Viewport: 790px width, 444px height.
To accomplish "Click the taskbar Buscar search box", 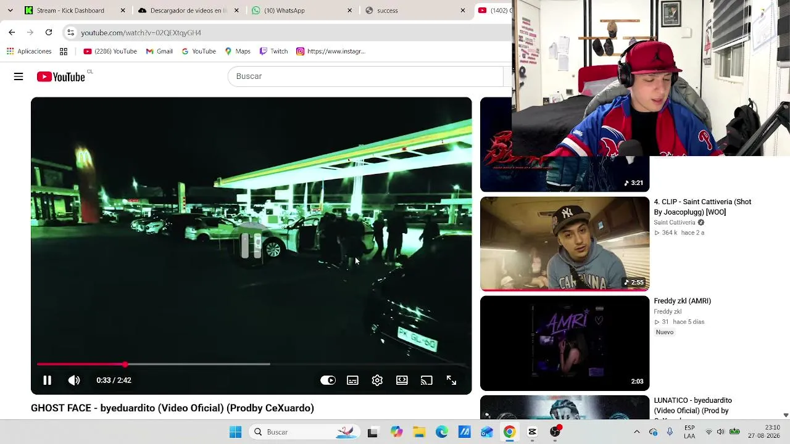I will click(x=304, y=432).
